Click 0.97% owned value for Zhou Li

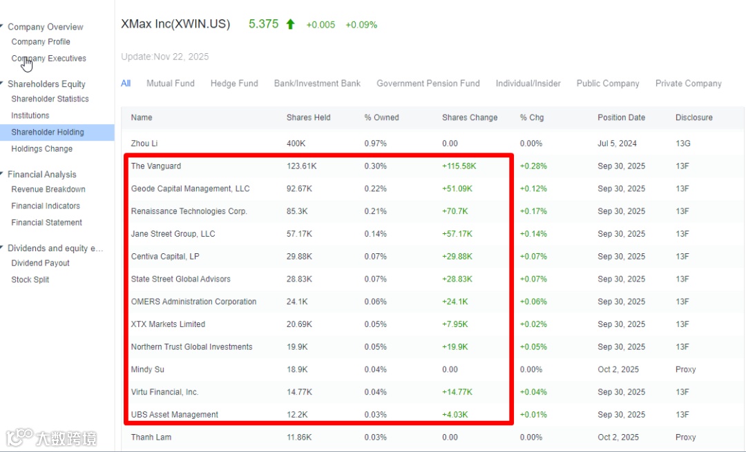(x=375, y=143)
